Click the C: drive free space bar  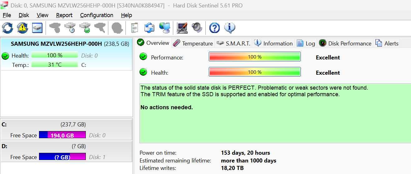[62, 135]
